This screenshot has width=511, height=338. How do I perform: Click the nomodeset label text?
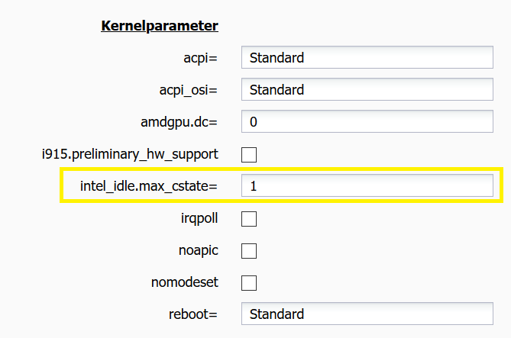click(184, 282)
